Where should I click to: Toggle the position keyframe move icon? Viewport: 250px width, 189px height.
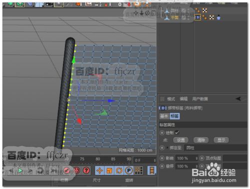coord(99,170)
